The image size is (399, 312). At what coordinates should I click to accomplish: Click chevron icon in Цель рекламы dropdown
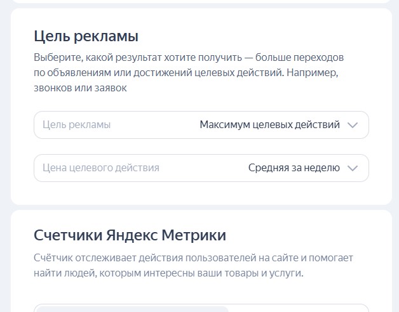(x=353, y=125)
